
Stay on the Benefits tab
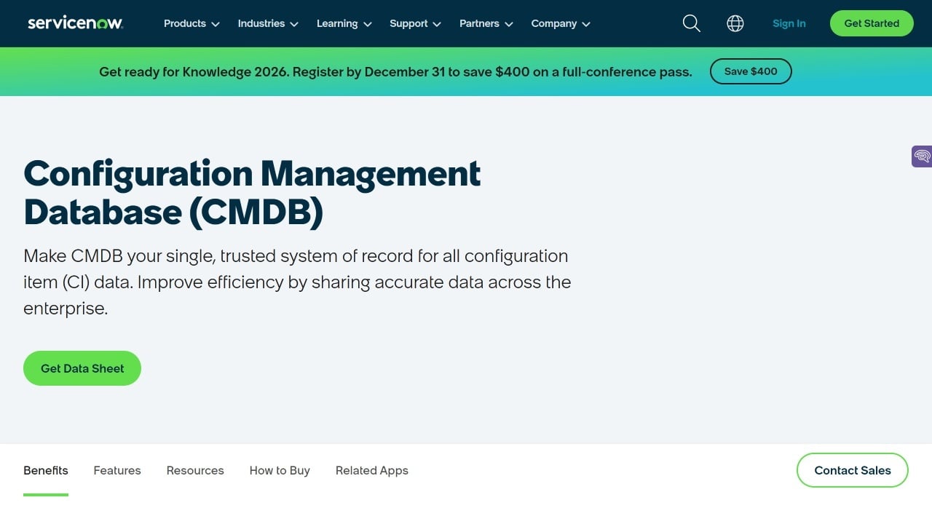click(45, 470)
